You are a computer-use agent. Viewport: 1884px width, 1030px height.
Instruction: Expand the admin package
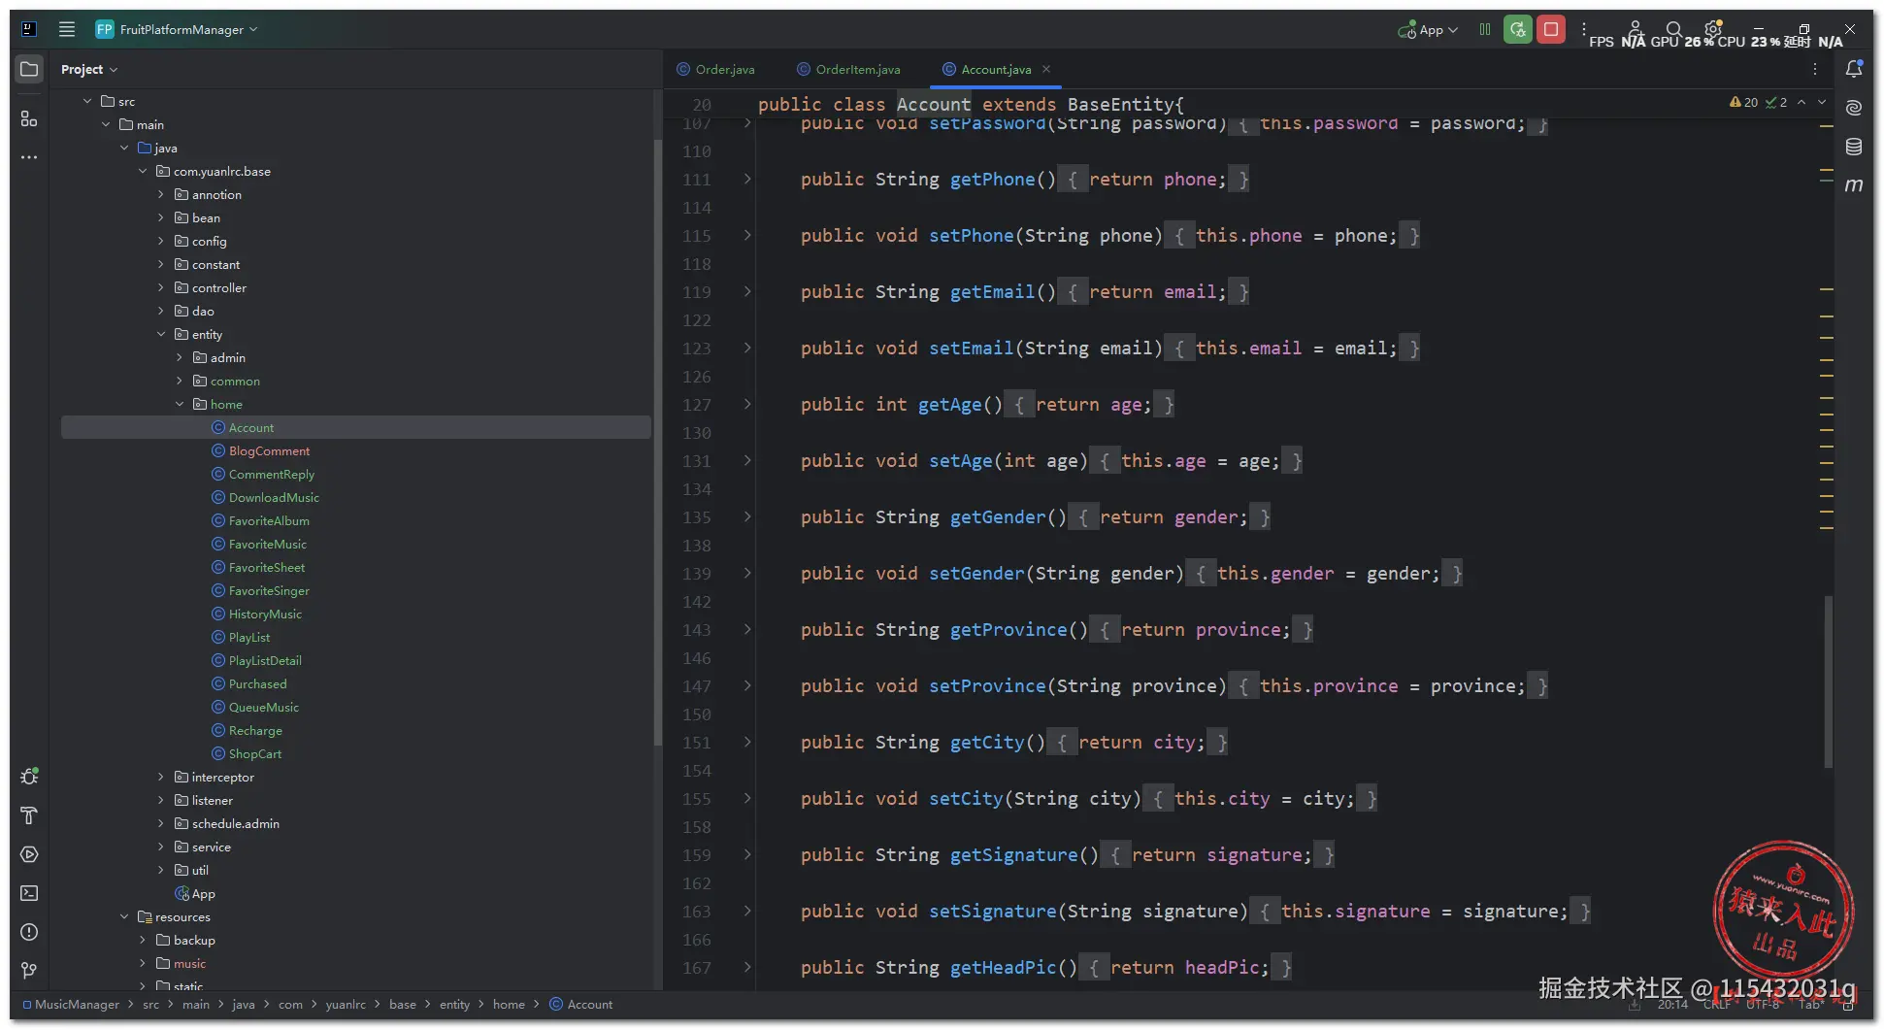pyautogui.click(x=180, y=357)
